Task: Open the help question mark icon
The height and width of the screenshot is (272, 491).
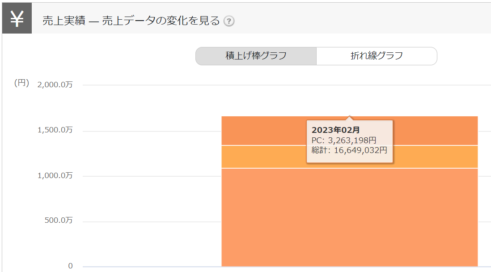Action: (229, 21)
